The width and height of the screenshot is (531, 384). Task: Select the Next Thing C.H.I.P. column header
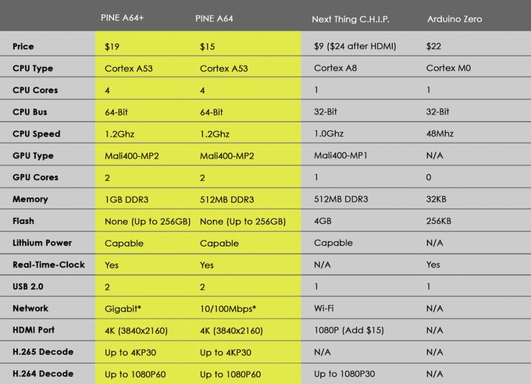[349, 16]
